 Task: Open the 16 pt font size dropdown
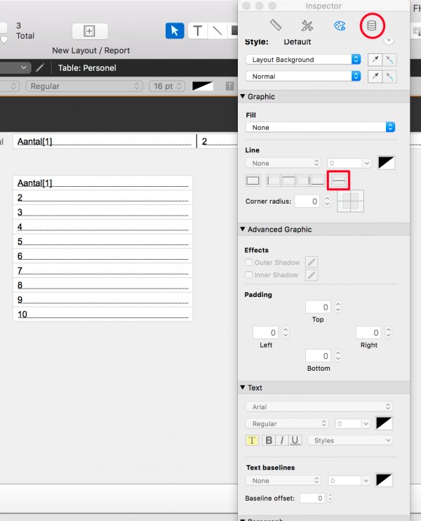167,86
